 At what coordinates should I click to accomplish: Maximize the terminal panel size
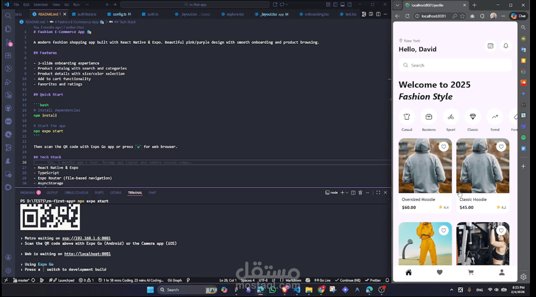(378, 193)
